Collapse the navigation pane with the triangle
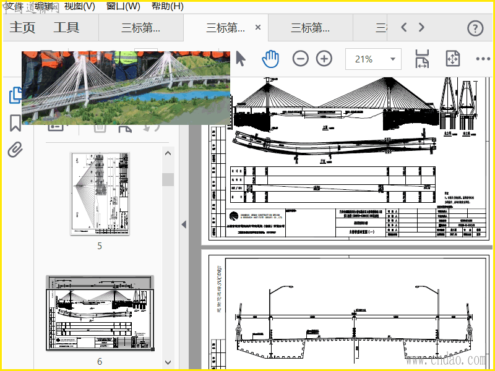495x371 pixels. (184, 224)
